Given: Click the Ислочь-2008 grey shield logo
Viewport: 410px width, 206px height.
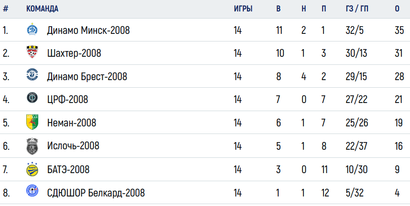Looking at the screenshot, I should [x=32, y=146].
